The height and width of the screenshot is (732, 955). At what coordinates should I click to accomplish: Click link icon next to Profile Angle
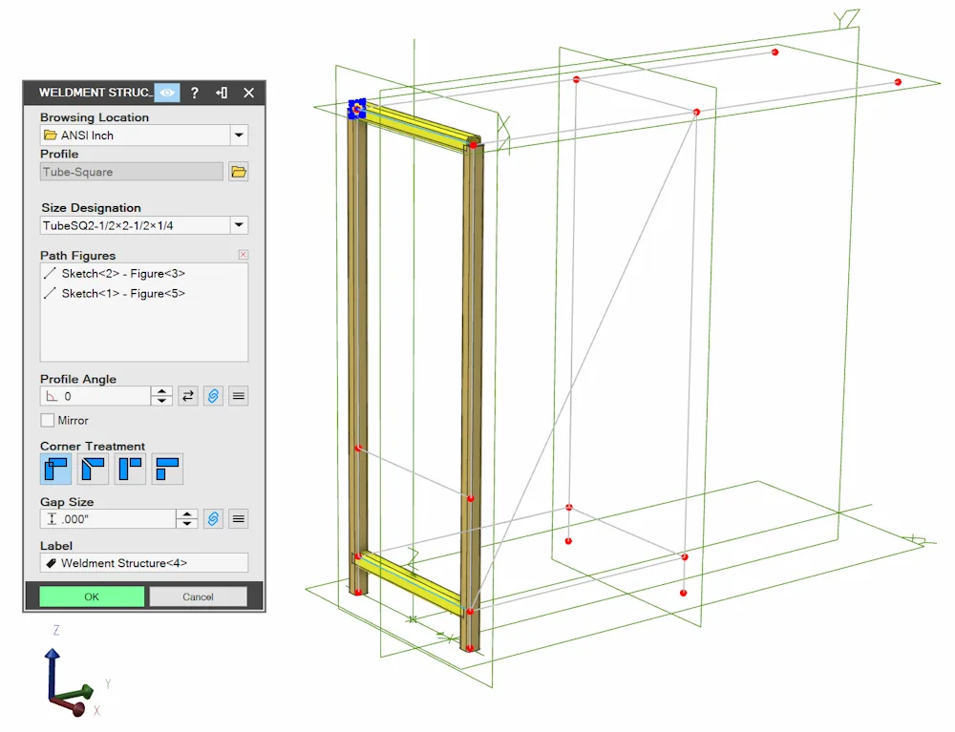(213, 396)
